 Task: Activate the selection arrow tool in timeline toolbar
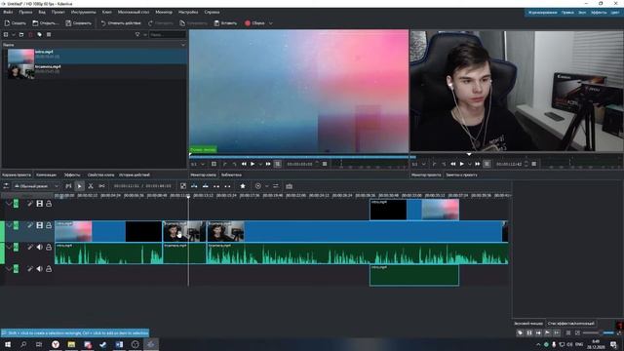pos(80,186)
